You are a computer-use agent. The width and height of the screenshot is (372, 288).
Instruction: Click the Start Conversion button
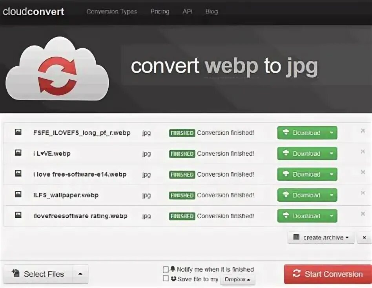click(328, 274)
